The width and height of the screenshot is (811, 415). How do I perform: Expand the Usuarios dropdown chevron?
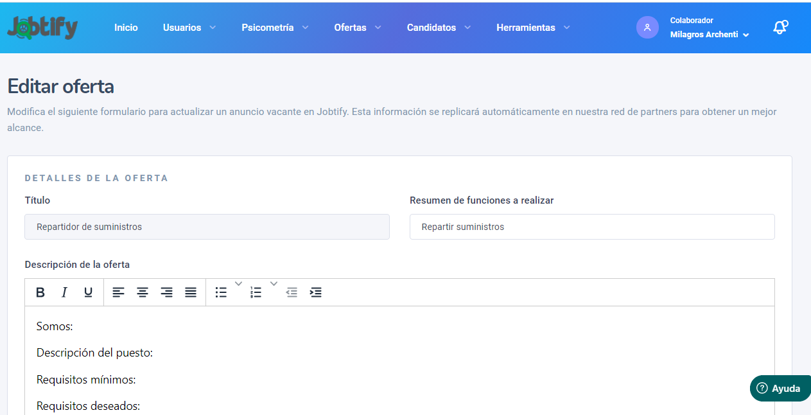(213, 27)
